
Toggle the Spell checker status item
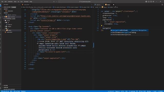pos(155,91)
